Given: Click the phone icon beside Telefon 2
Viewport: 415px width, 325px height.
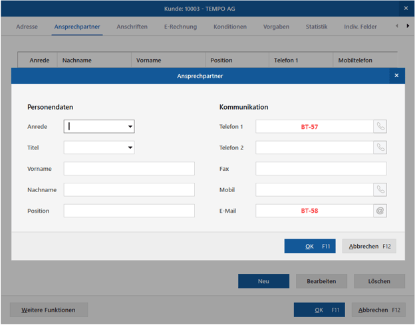Looking at the screenshot, I should pyautogui.click(x=380, y=148).
